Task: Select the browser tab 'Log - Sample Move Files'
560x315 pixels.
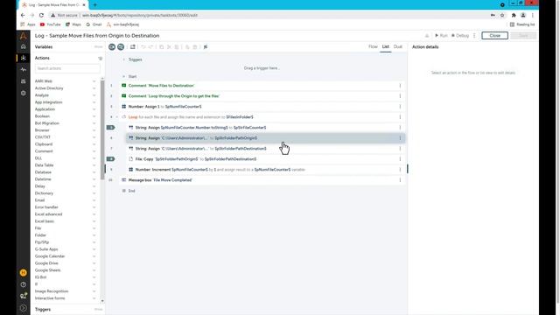Action: pyautogui.click(x=52, y=5)
